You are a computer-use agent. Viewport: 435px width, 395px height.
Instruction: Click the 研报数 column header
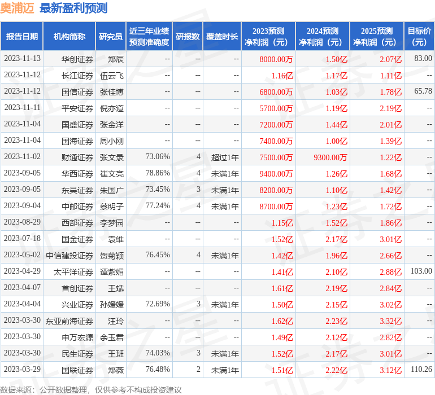pos(188,36)
